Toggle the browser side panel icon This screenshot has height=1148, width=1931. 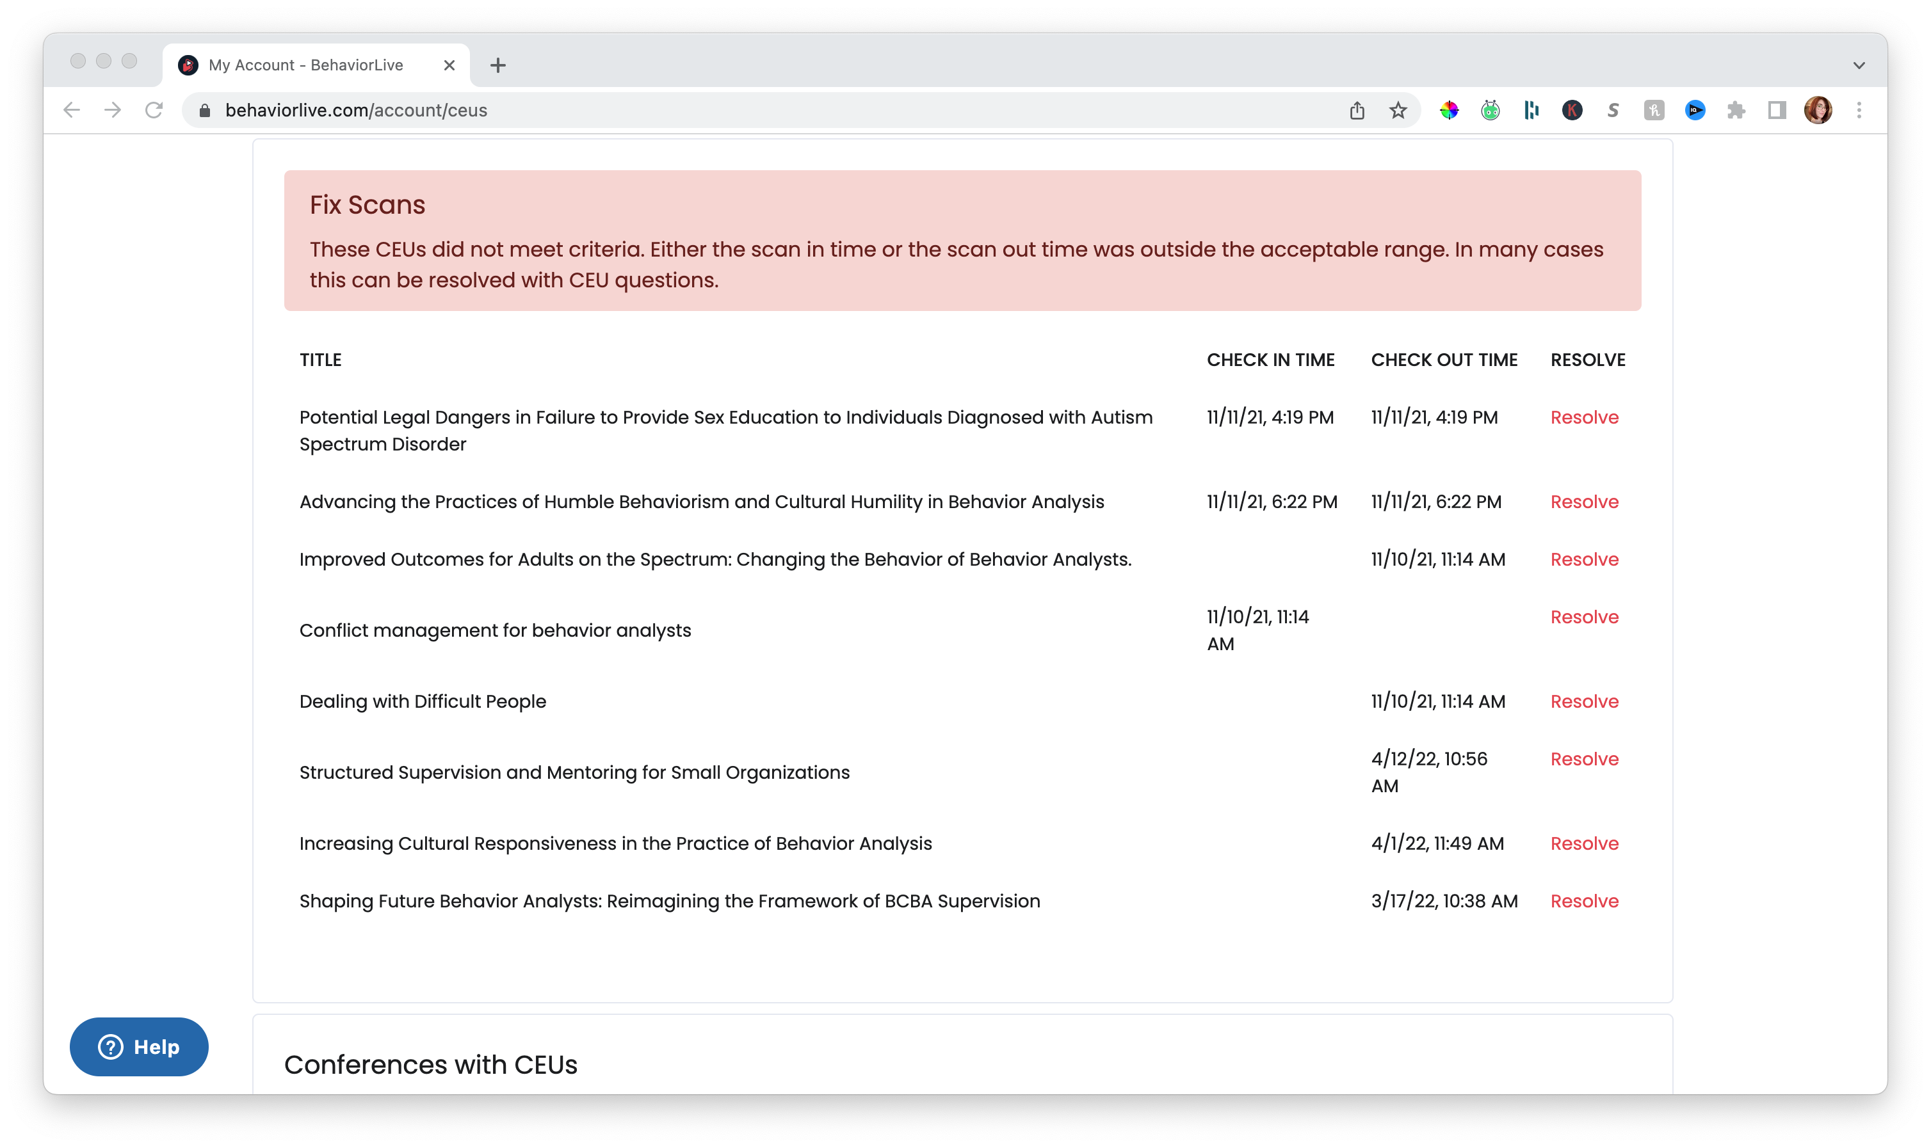pyautogui.click(x=1777, y=110)
